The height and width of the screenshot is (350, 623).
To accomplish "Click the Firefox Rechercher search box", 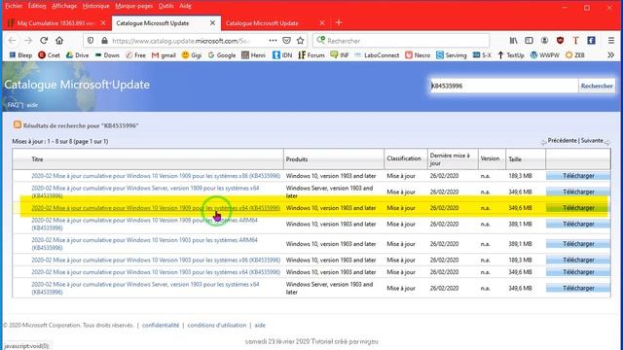I will click(401, 41).
